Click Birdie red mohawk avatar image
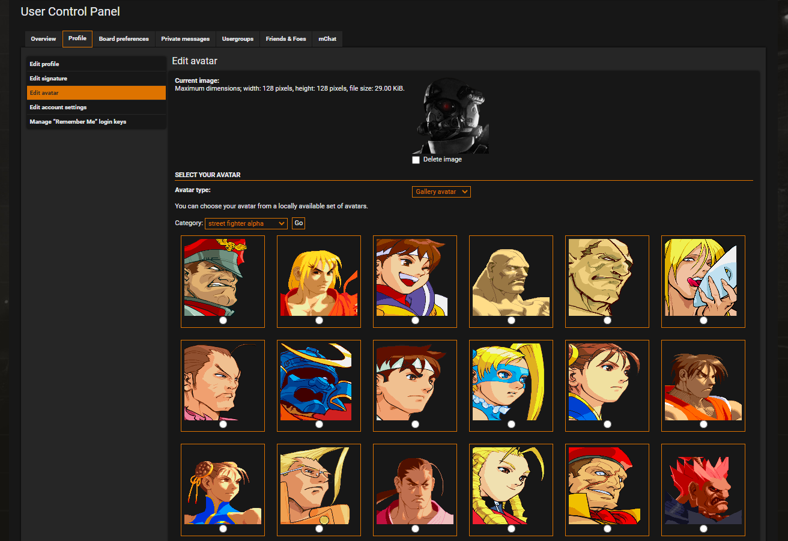 607,486
